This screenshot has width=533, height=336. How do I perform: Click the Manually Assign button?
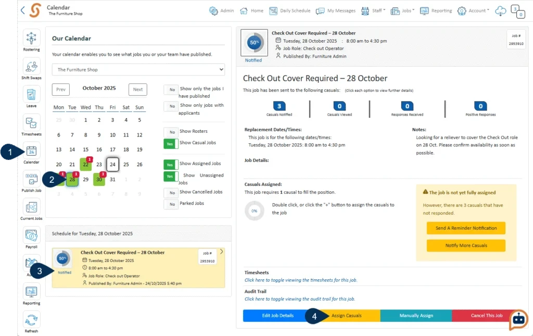(x=416, y=316)
